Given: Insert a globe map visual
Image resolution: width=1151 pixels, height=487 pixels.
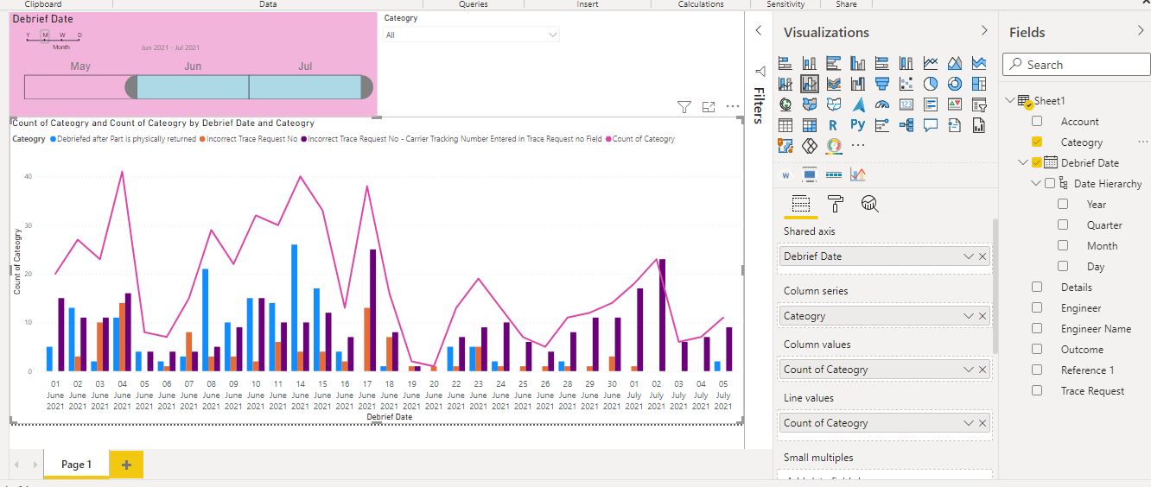Looking at the screenshot, I should [785, 104].
